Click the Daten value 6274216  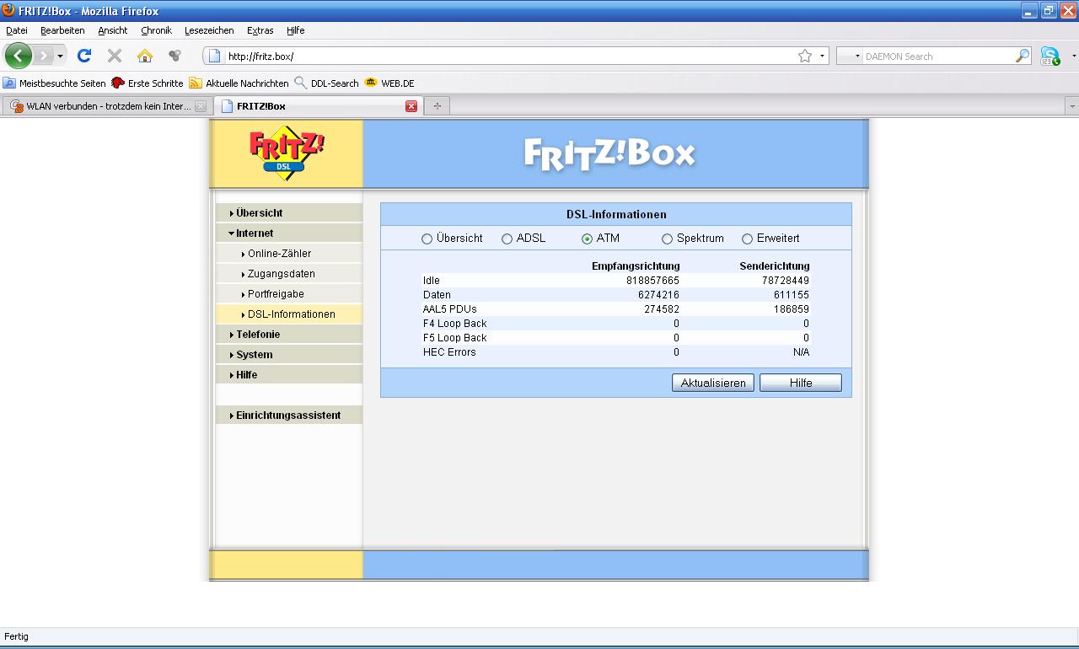[x=658, y=295]
